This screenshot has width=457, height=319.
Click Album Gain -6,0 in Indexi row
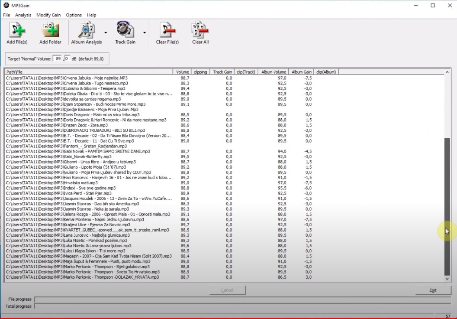[308, 188]
